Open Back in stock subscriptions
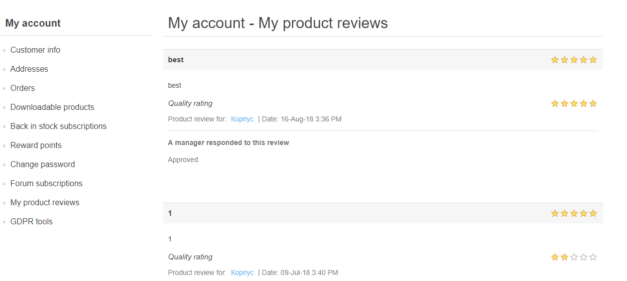Screen dimensions: 627x281 coord(58,126)
